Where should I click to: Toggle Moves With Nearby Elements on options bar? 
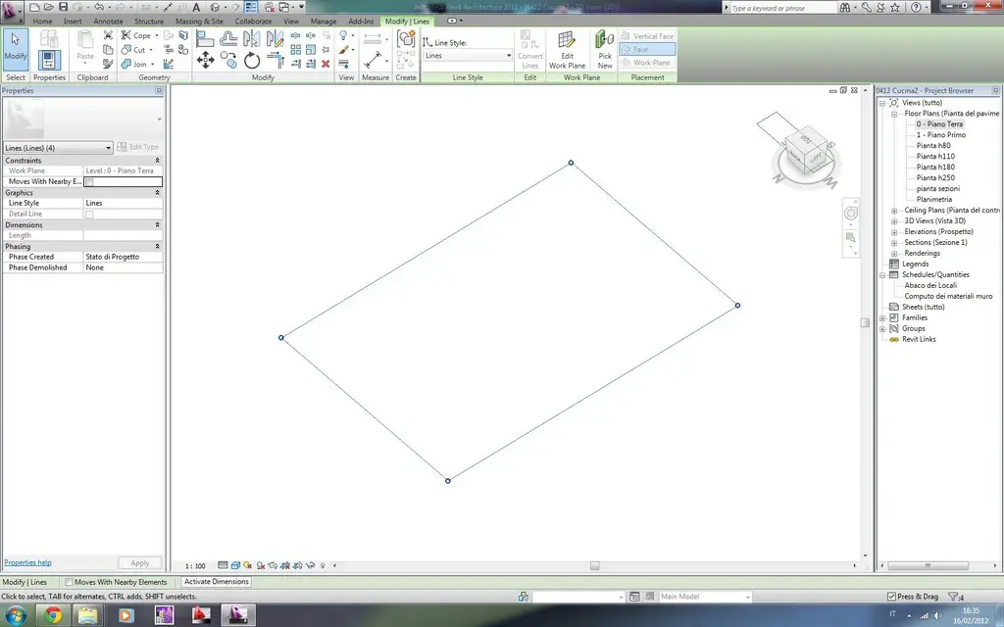69,582
